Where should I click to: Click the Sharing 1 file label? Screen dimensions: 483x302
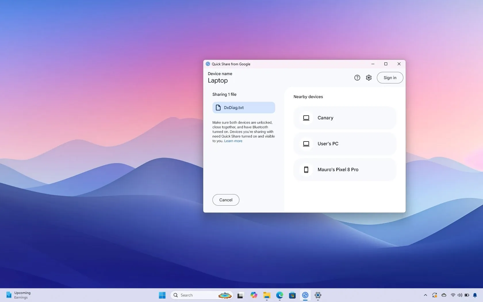[x=224, y=94]
